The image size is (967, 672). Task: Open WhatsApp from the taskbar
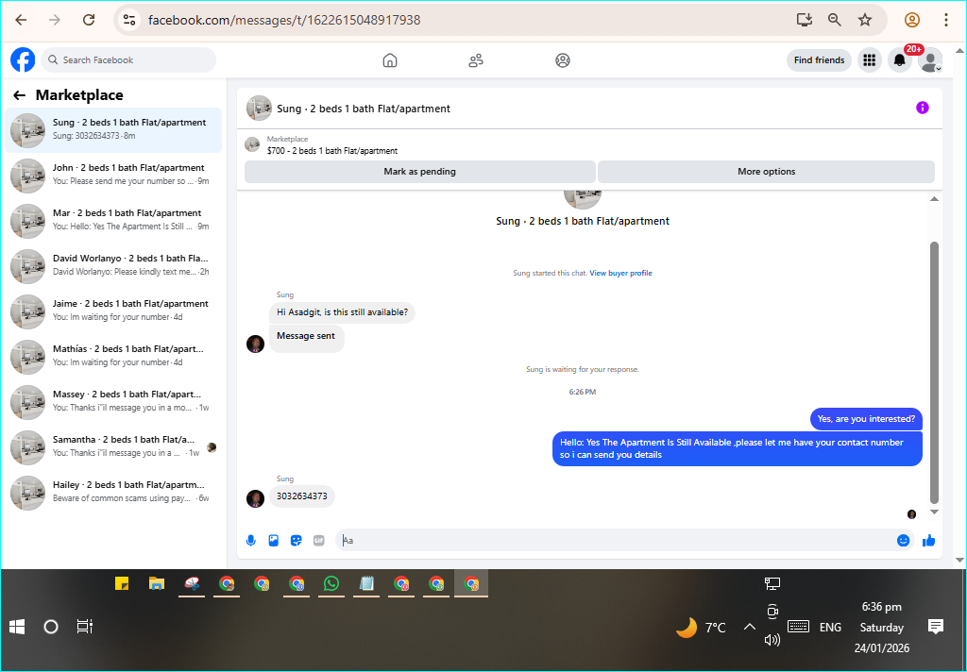(x=331, y=583)
